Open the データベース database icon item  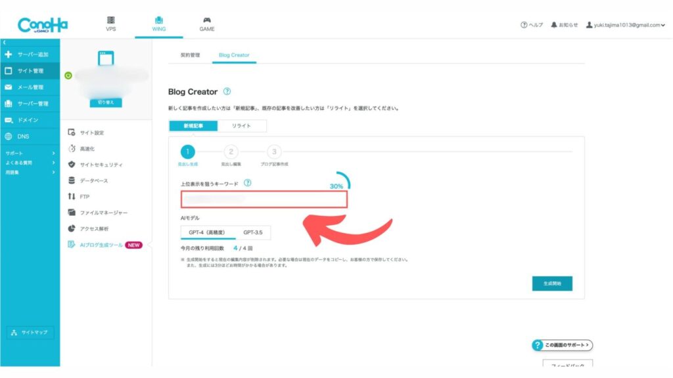coord(72,180)
